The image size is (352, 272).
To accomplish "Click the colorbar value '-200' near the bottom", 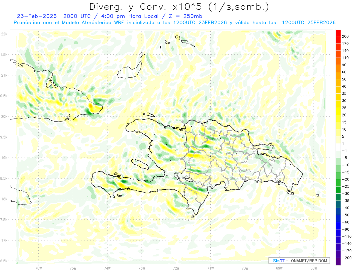I will click(x=347, y=258).
